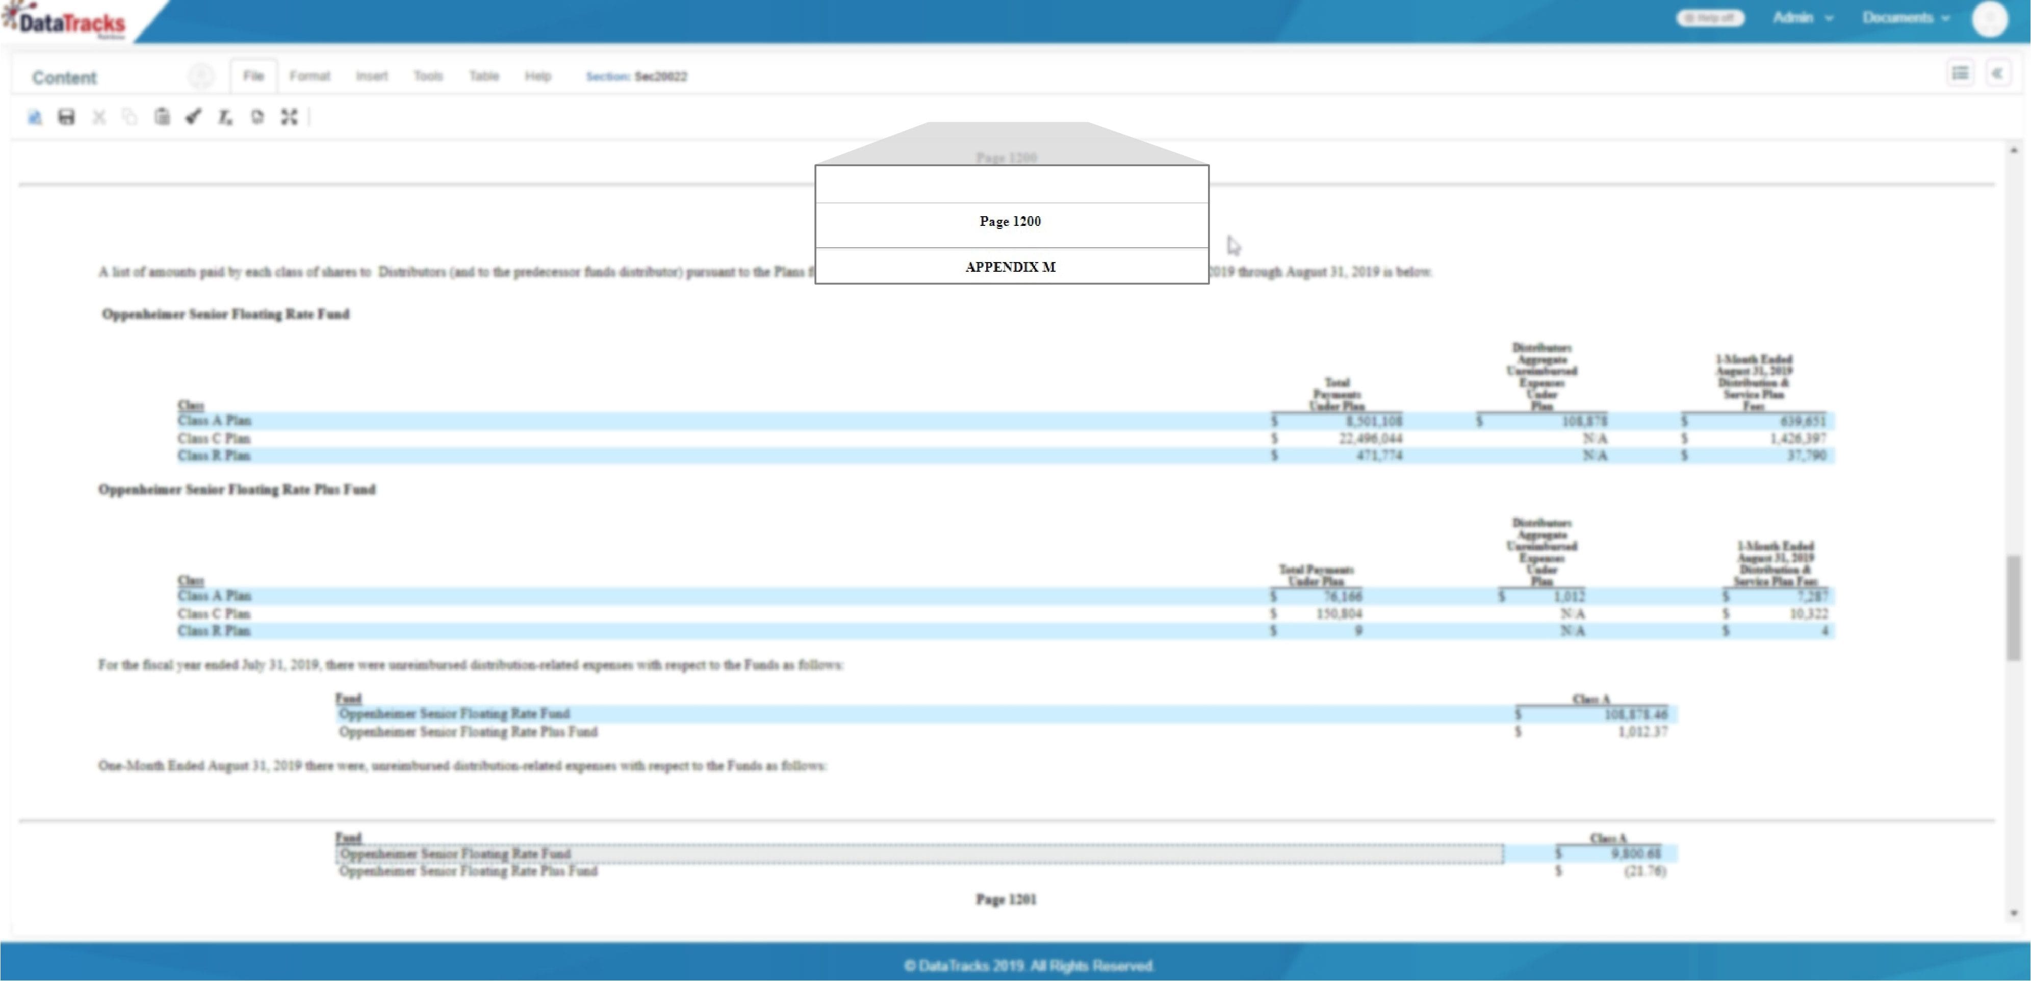Click the vertical scrollbar thumb
The height and width of the screenshot is (981, 2031).
(x=2013, y=607)
